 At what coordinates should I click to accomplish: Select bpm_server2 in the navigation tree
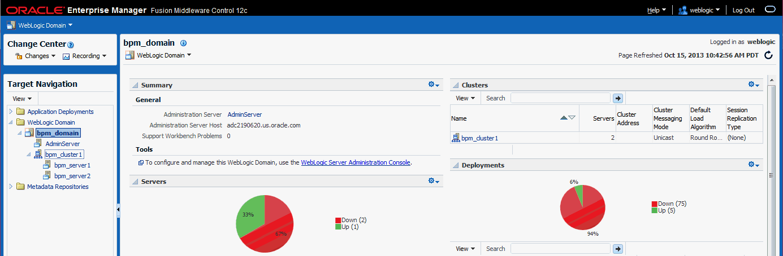(72, 176)
